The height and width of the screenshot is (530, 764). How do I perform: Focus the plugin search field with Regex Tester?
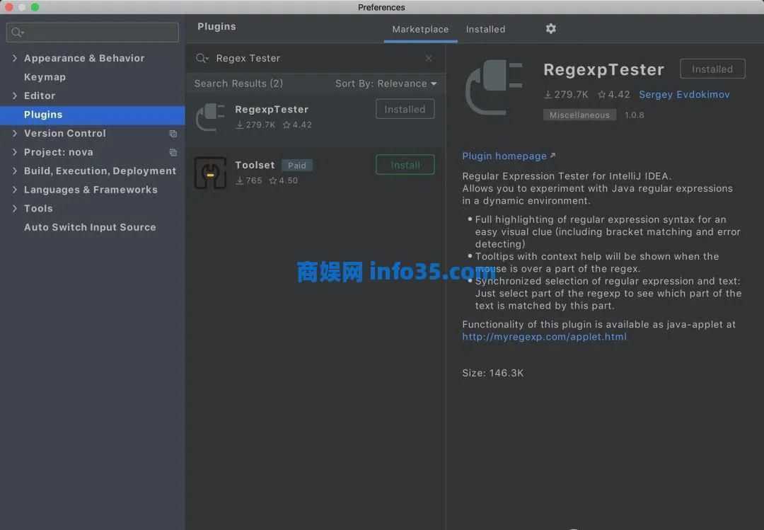[x=314, y=59]
